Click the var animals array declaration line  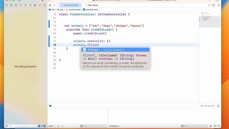point(104,26)
